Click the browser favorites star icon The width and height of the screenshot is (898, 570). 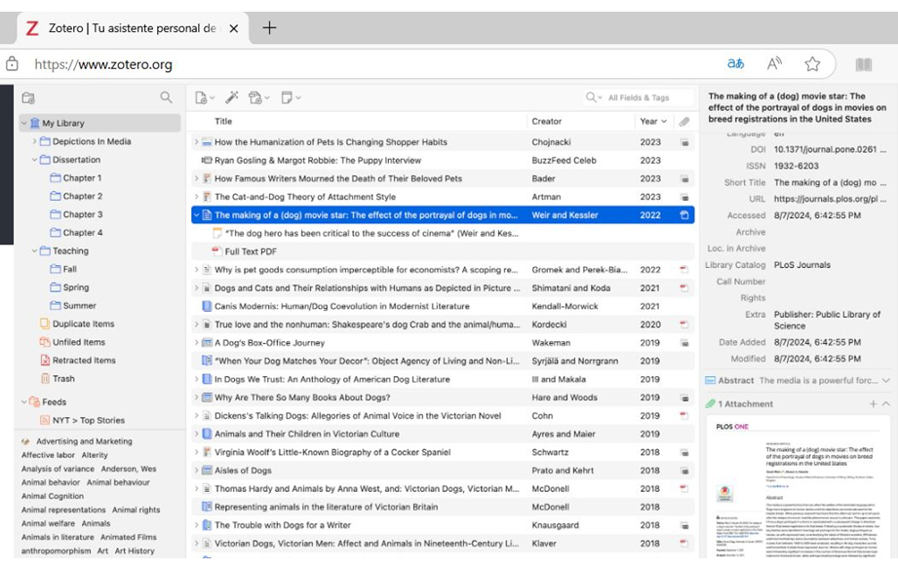click(812, 64)
